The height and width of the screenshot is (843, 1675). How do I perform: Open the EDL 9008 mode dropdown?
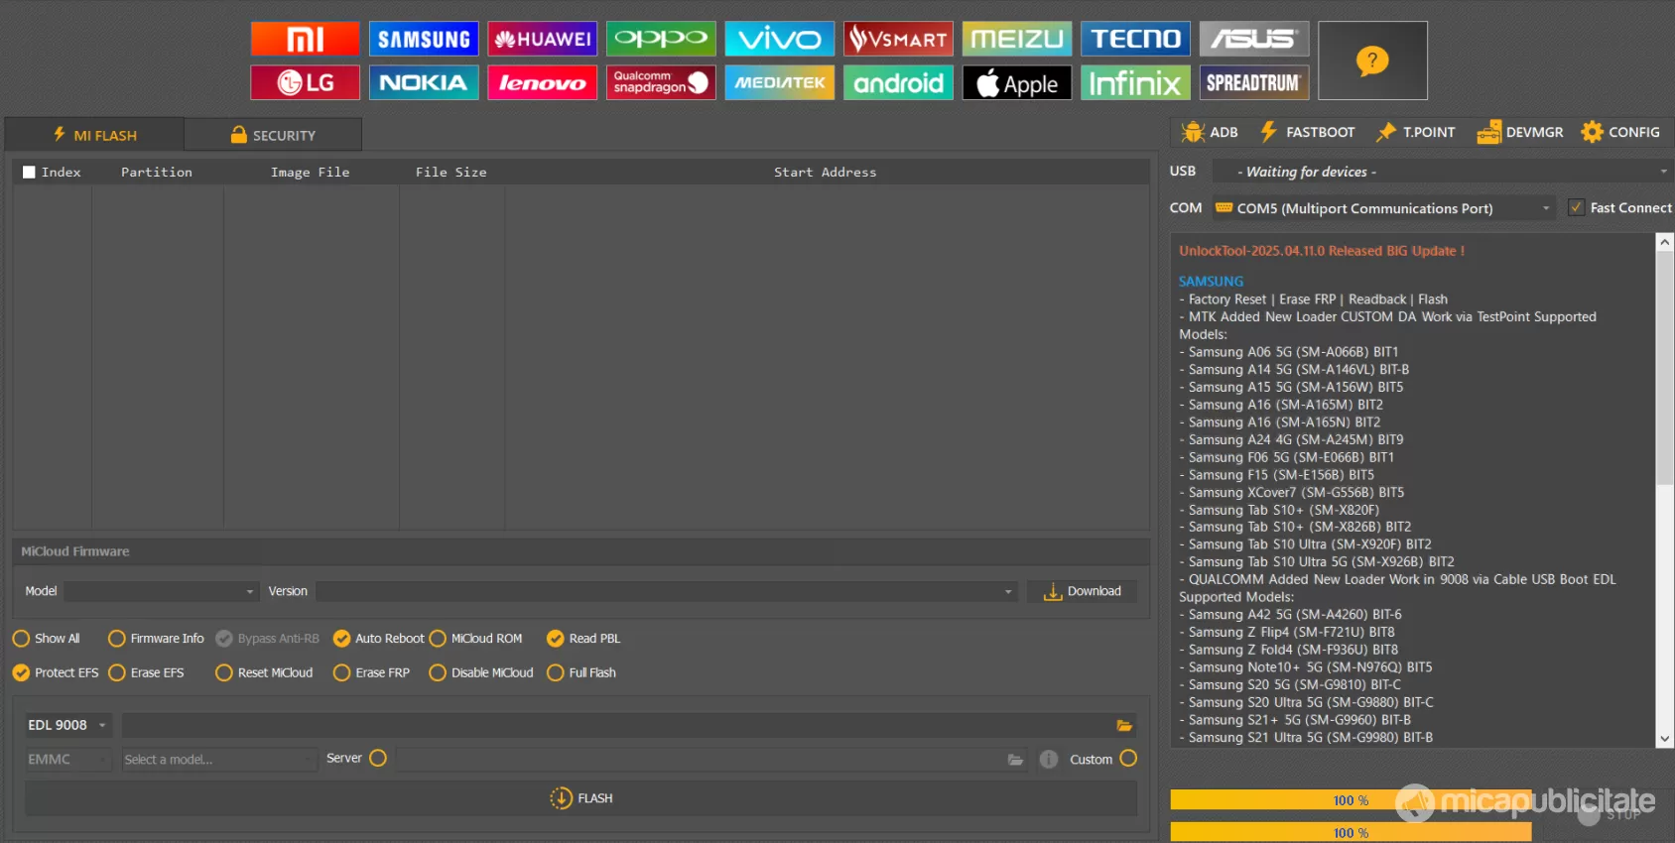tap(66, 725)
